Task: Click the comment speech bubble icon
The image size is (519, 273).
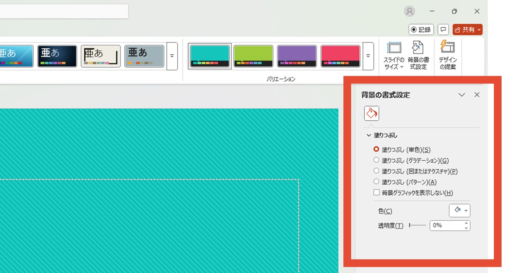Action: 443,30
